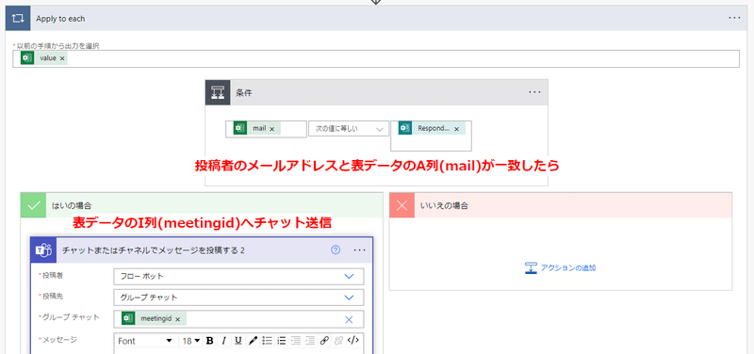Toggle italic formatting
The height and width of the screenshot is (354, 754).
[x=223, y=341]
